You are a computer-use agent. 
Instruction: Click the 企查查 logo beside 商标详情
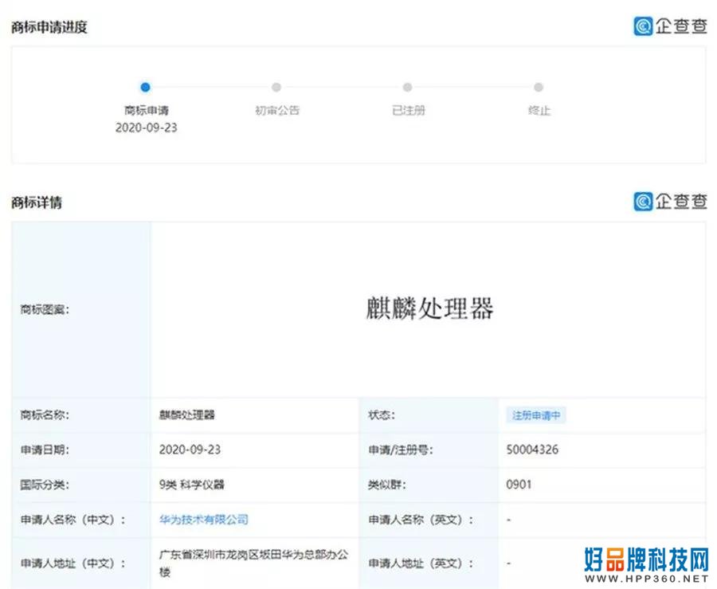point(670,201)
